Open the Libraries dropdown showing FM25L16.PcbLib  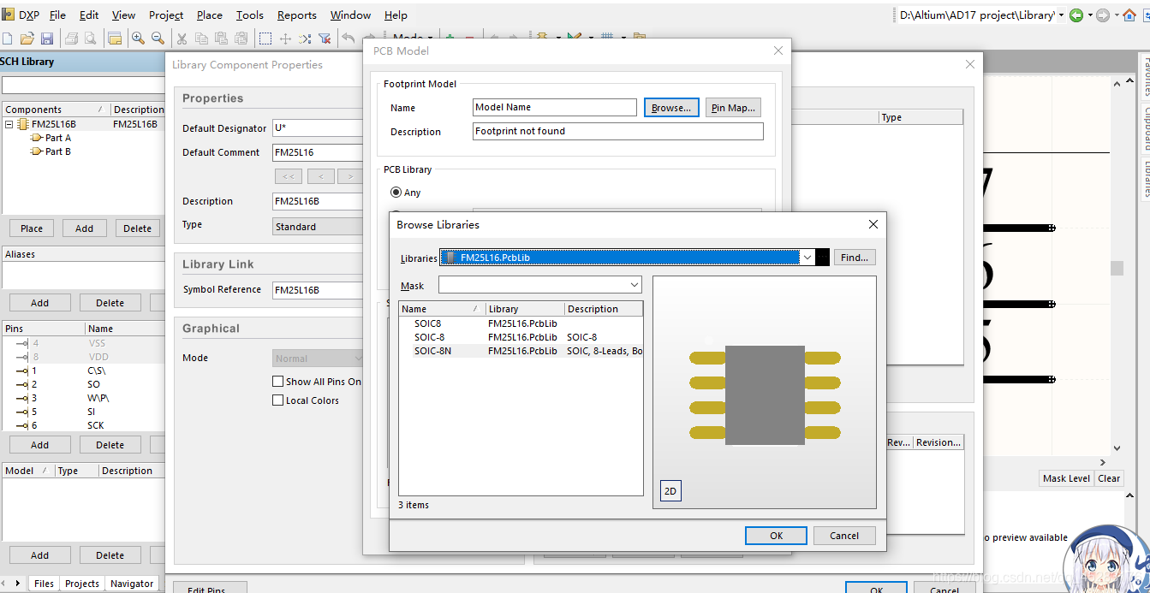click(807, 258)
